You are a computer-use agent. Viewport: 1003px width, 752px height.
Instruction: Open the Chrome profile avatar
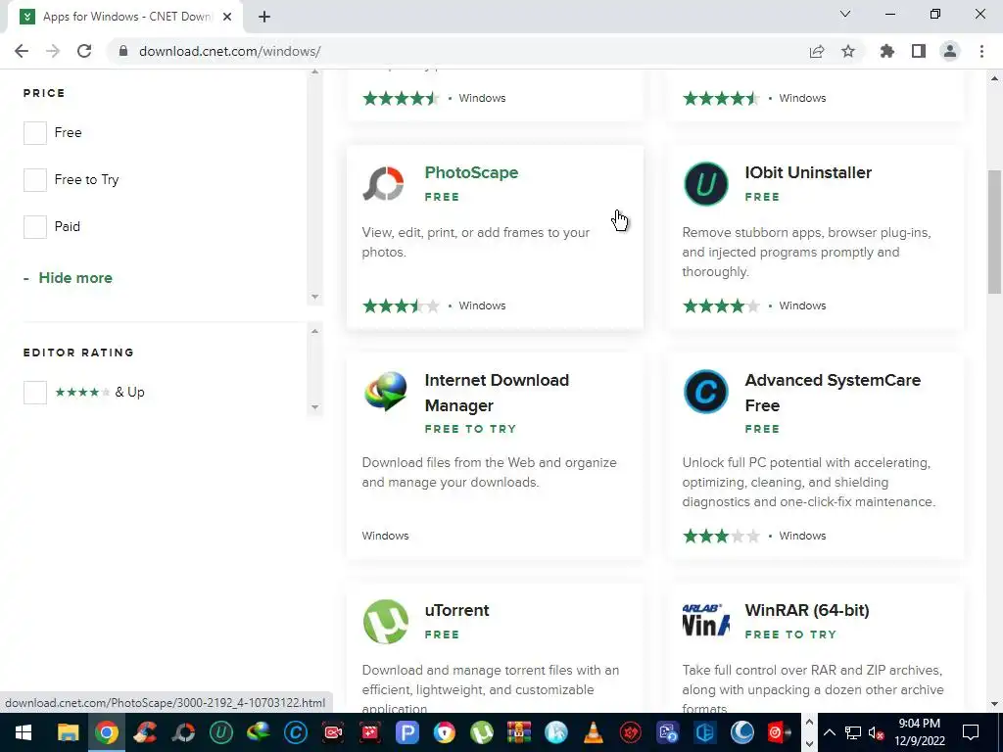pos(950,51)
